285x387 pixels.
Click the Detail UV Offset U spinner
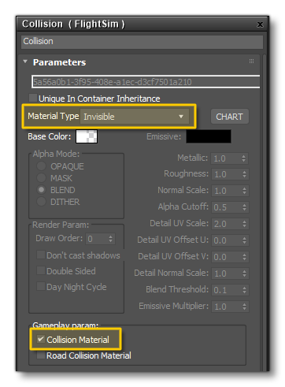coord(244,240)
